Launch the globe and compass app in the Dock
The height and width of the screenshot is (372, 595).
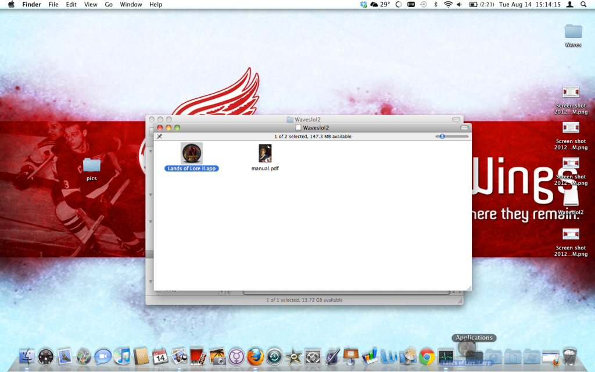(x=84, y=357)
